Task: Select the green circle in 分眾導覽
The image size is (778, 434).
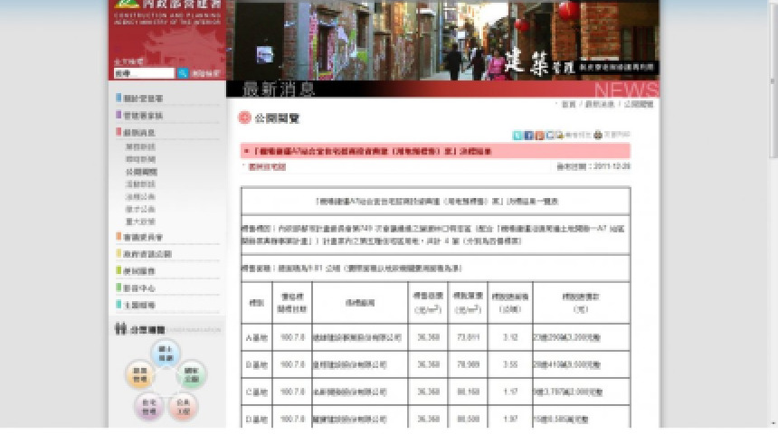Action: coord(191,373)
